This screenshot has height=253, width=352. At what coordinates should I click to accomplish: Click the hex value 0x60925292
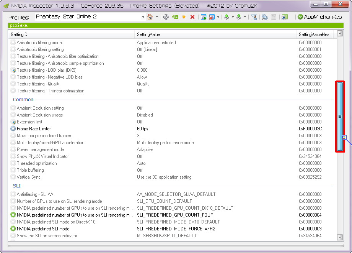pyautogui.click(x=310, y=177)
